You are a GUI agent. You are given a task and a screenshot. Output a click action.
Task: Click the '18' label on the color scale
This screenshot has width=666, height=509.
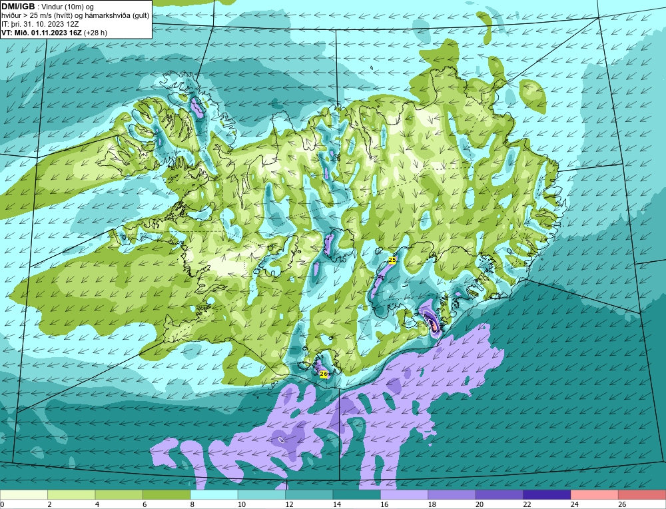[x=432, y=504]
